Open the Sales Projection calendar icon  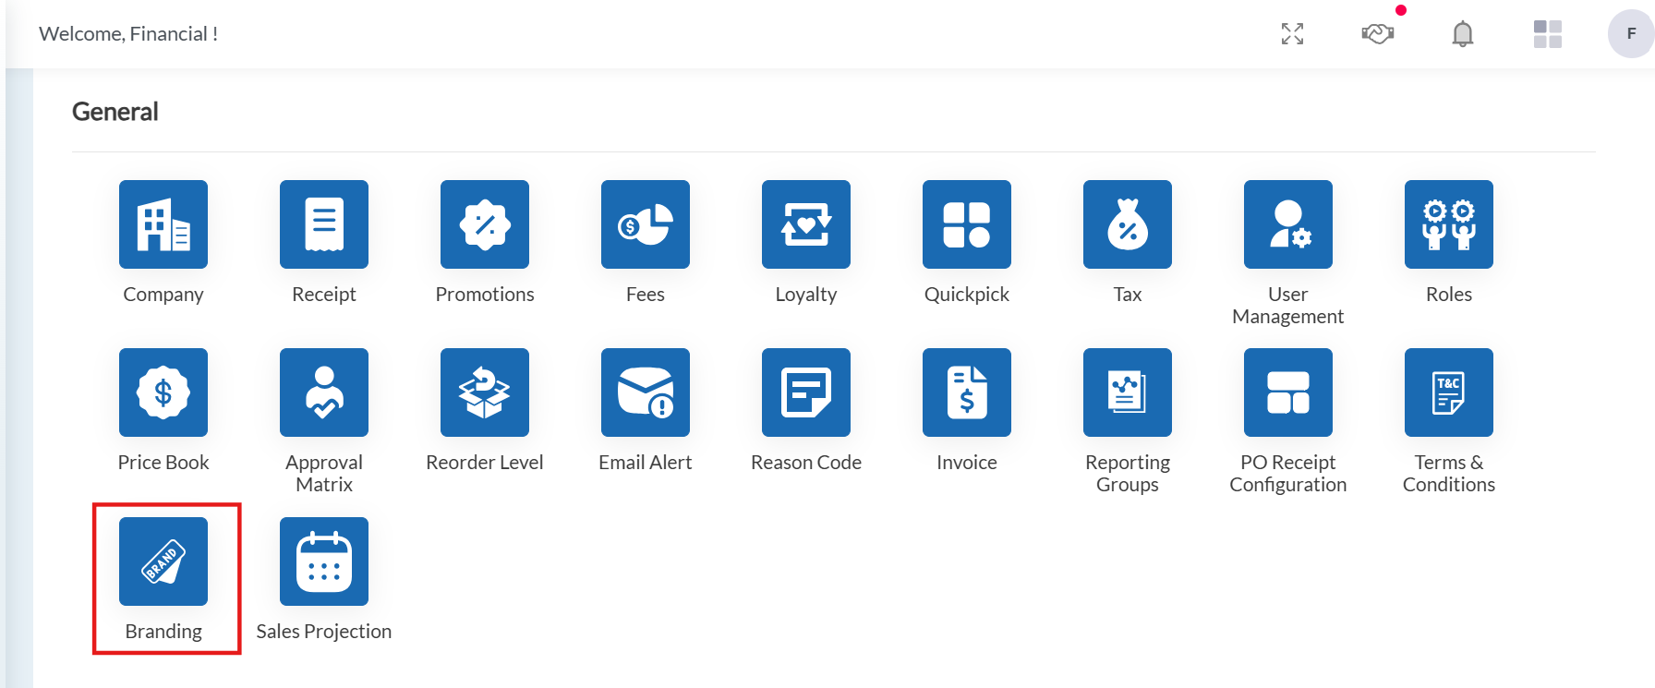pos(324,561)
